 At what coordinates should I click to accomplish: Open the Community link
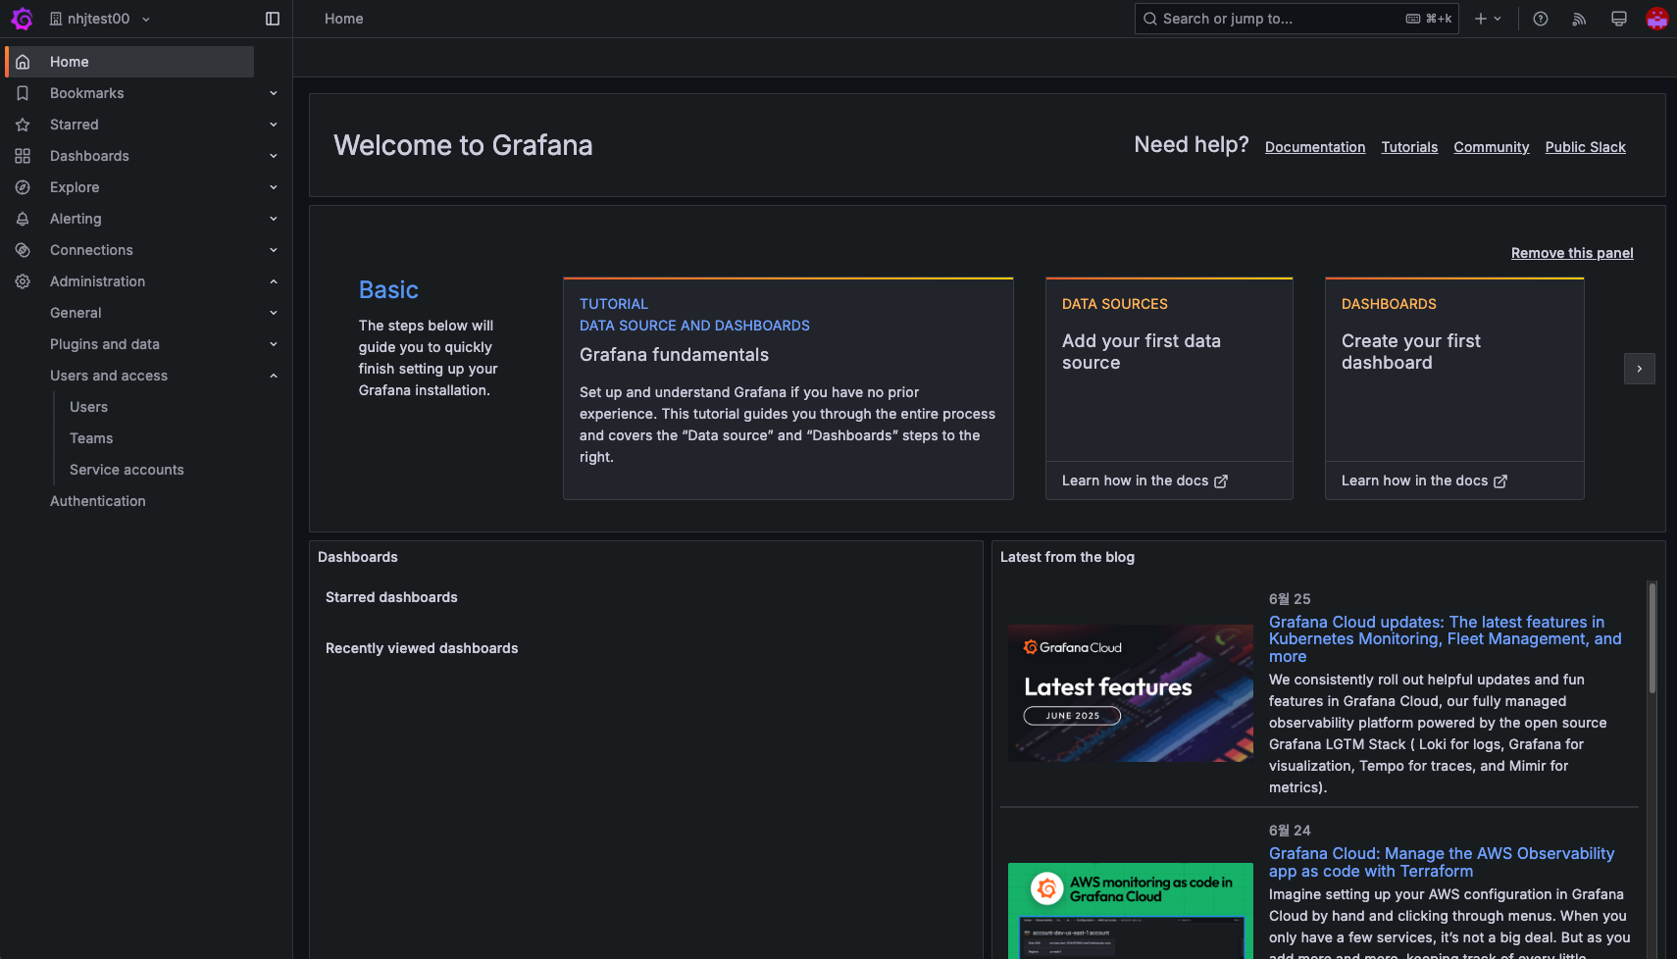pyautogui.click(x=1492, y=147)
